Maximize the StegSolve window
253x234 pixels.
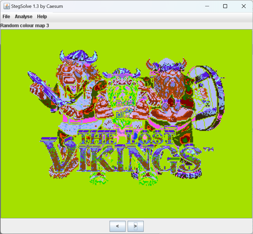[225, 6]
